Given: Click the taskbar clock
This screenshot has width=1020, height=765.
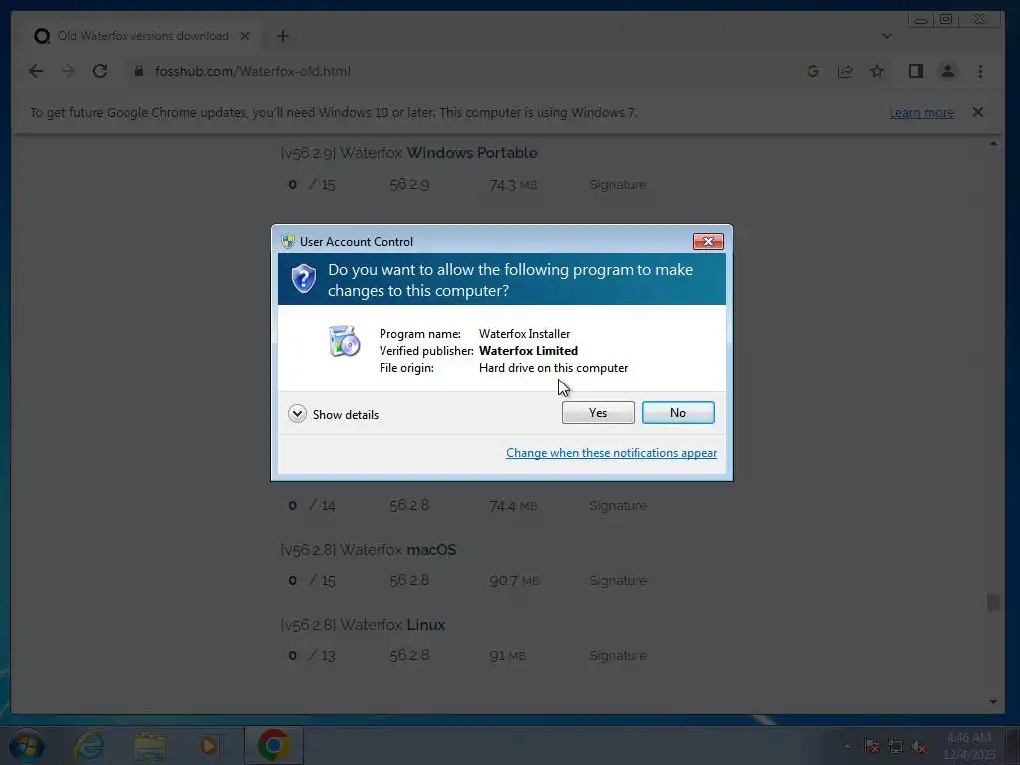Looking at the screenshot, I should click(x=969, y=746).
